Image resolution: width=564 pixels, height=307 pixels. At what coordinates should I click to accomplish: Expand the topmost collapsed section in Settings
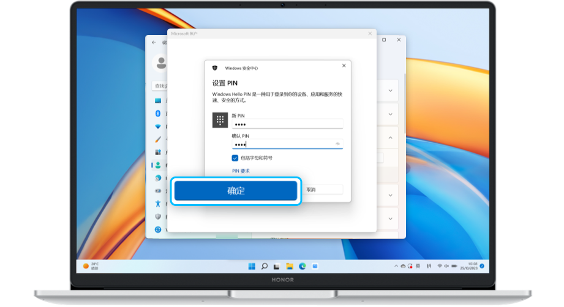[390, 91]
